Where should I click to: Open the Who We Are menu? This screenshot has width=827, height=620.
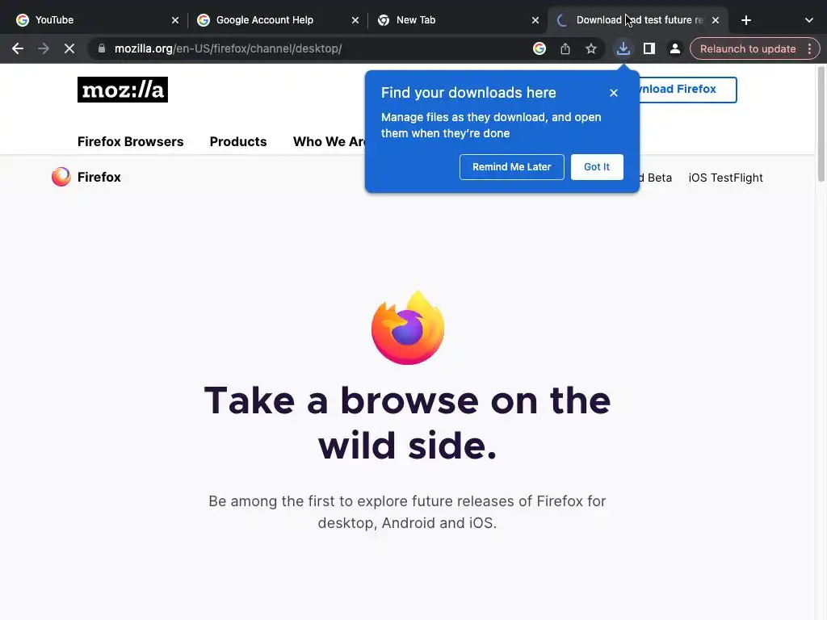click(329, 142)
